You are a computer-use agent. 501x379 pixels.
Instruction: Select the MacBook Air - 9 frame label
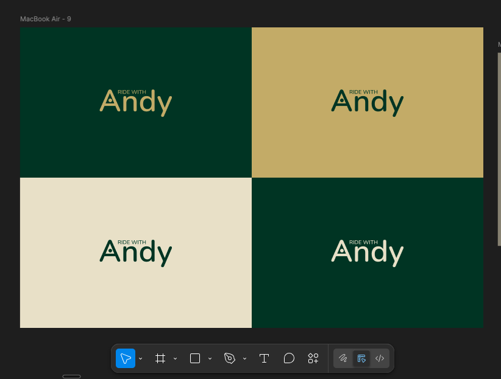(46, 19)
